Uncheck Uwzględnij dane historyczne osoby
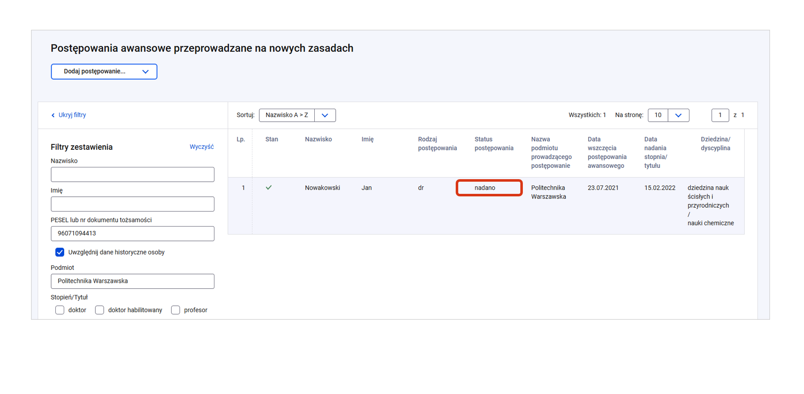This screenshot has height=394, width=804. pos(60,252)
